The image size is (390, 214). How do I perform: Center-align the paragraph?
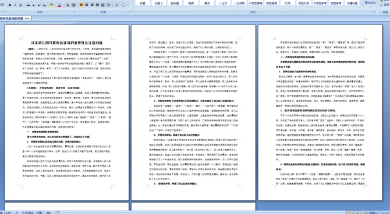[x=87, y=5]
